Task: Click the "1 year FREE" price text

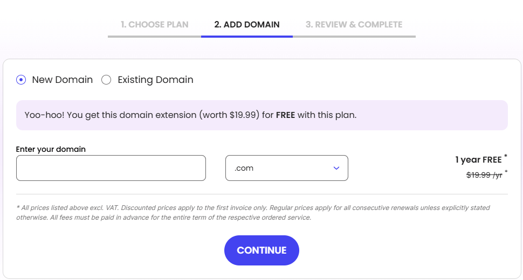Action: point(478,159)
